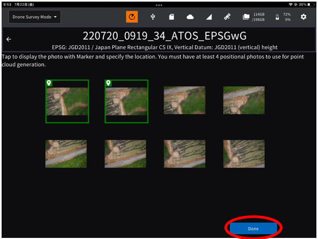Select the second green-bordered marker photo
Viewport: 318px width, 239px height.
[x=126, y=101]
